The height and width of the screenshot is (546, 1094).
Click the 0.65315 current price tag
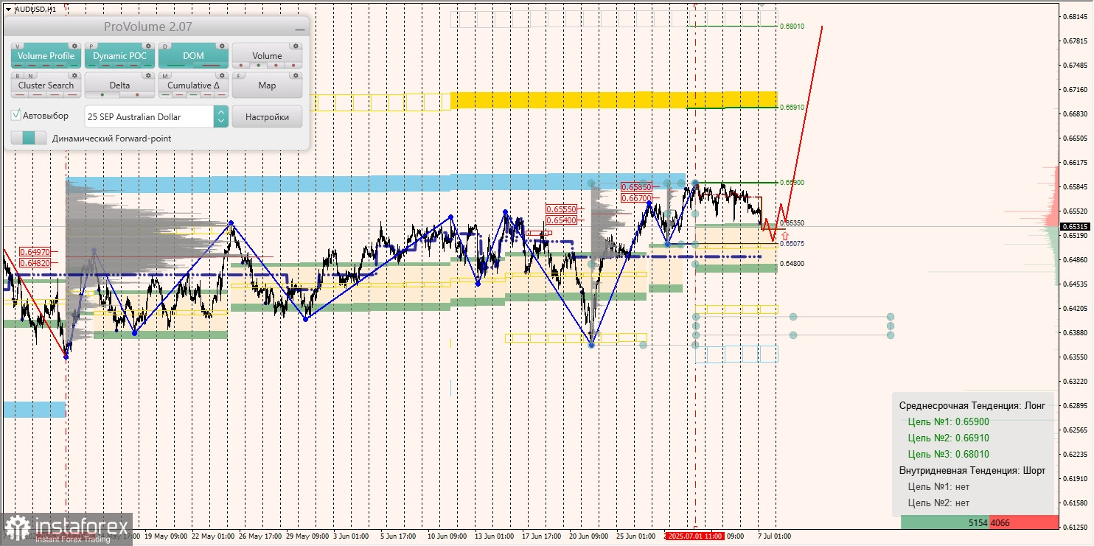tap(1076, 227)
